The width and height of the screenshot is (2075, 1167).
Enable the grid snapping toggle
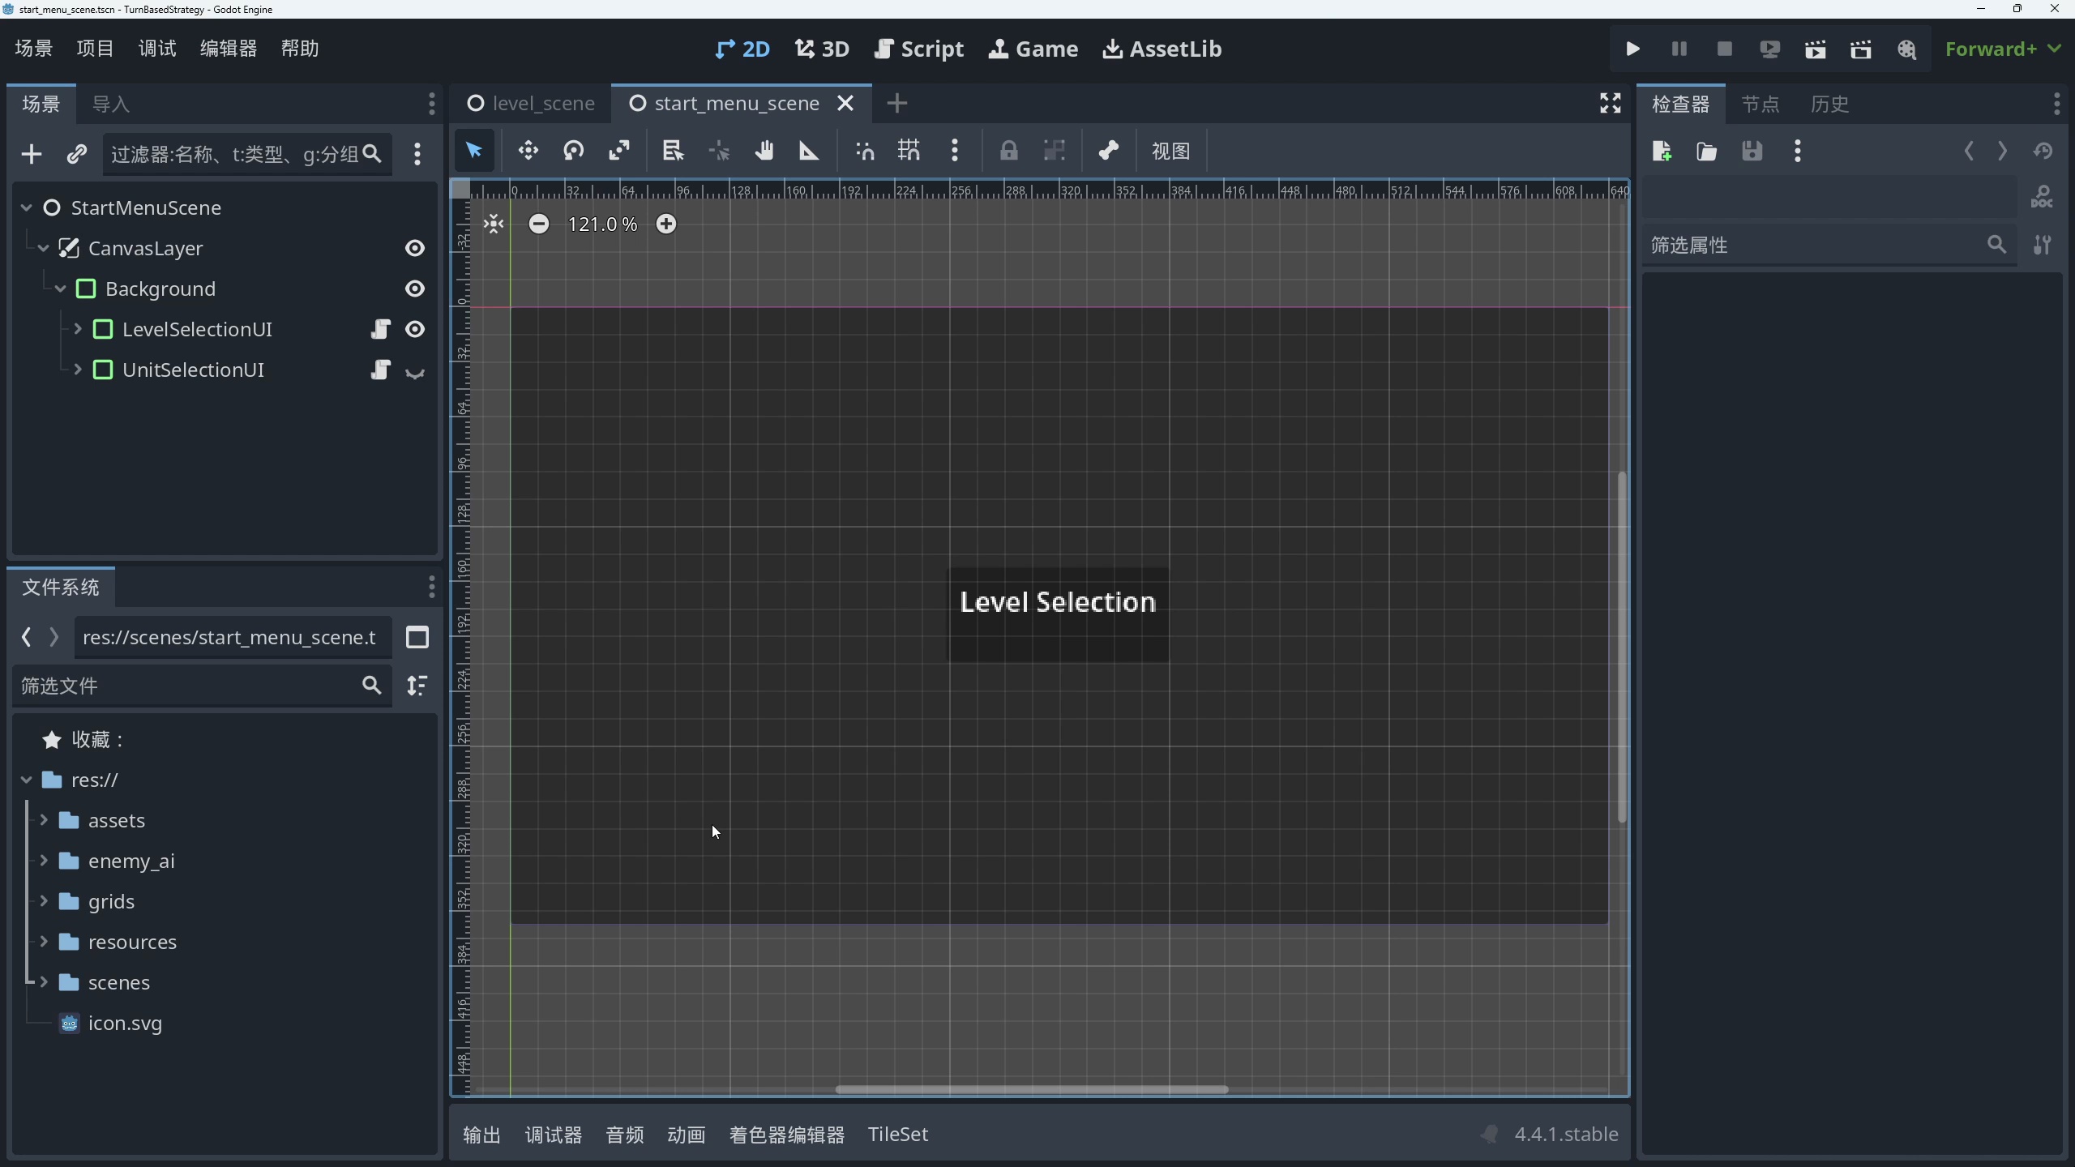tap(908, 151)
